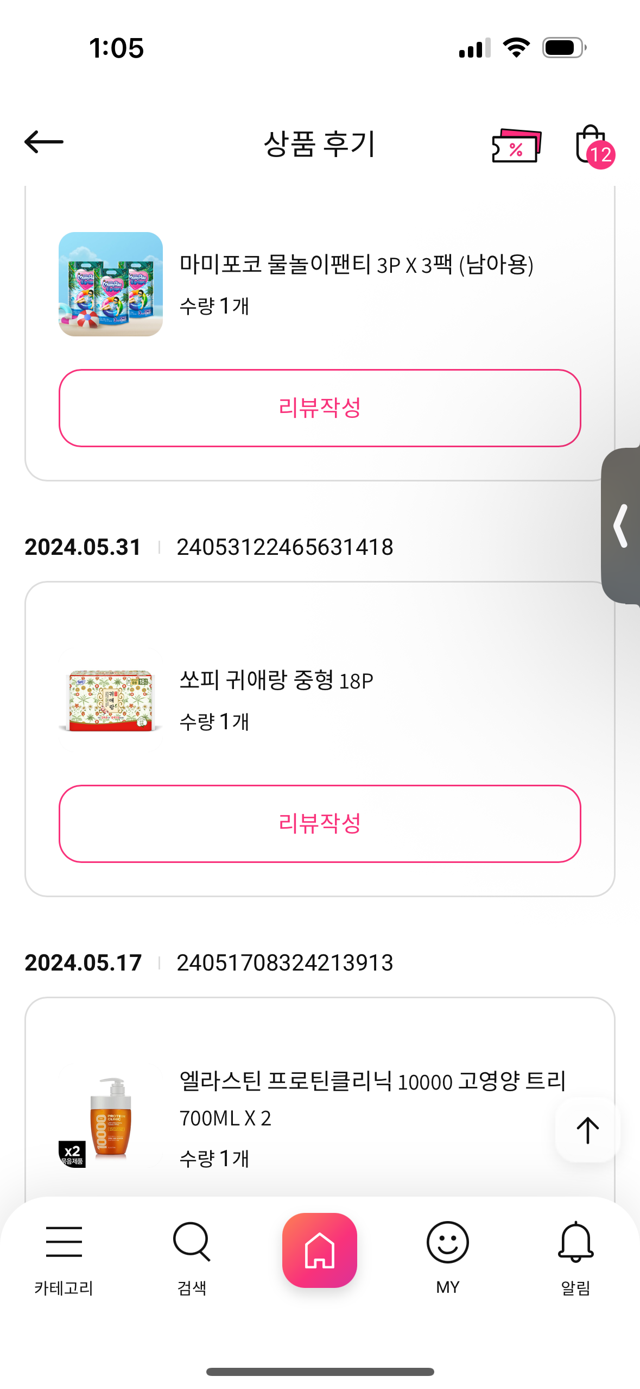Select the 쏘피 귀애랑 중형 18P title
Viewport: 640px width, 1389px height.
click(276, 680)
